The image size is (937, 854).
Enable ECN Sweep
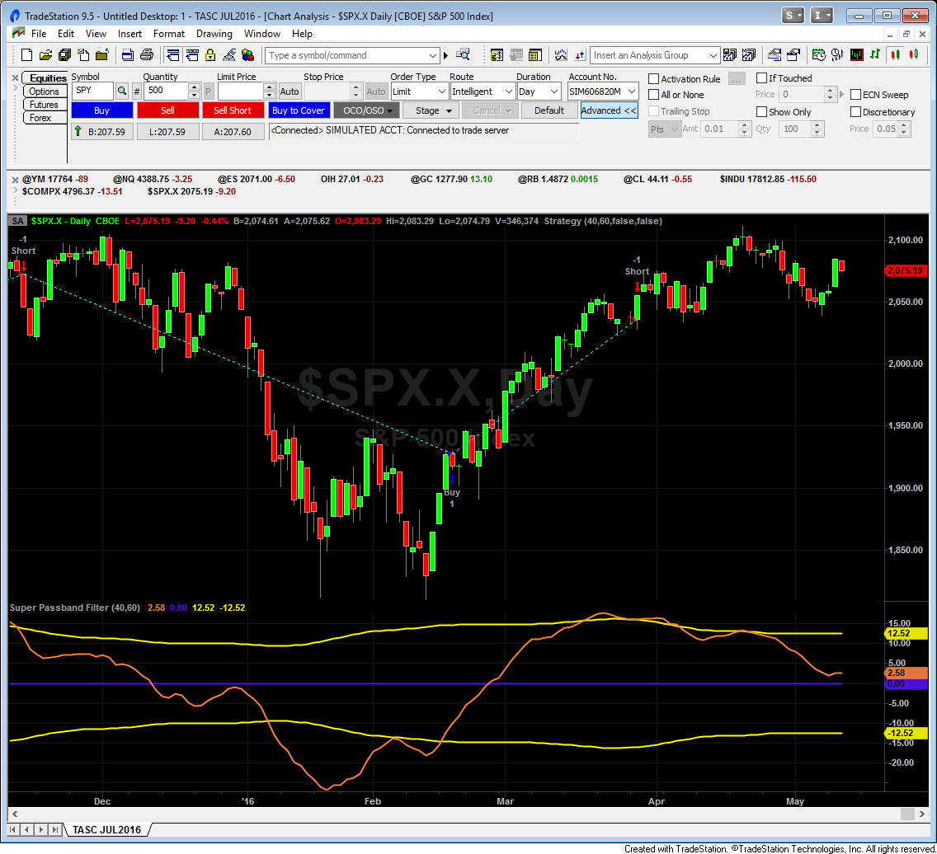[x=855, y=95]
